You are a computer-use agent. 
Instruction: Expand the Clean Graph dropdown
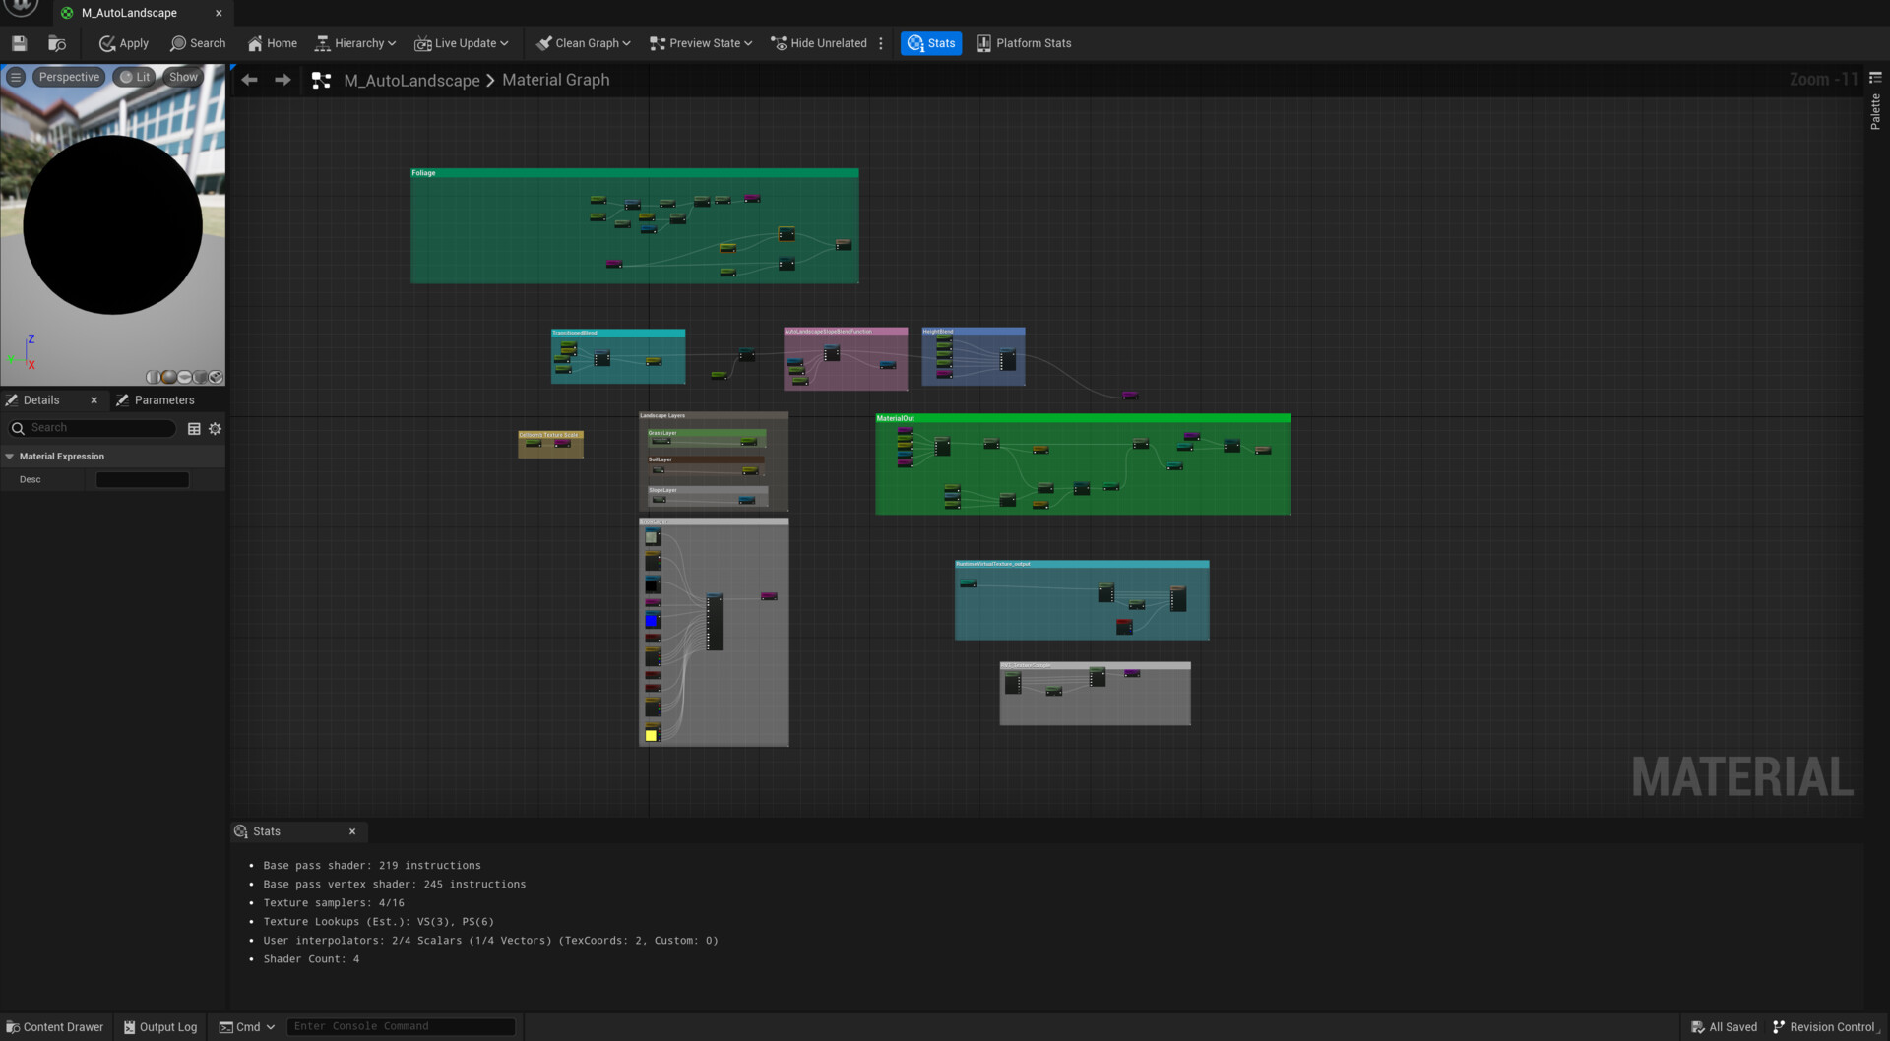click(584, 43)
